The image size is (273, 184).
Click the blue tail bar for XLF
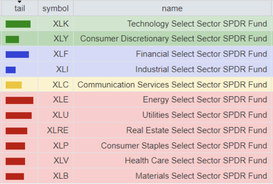17,55
